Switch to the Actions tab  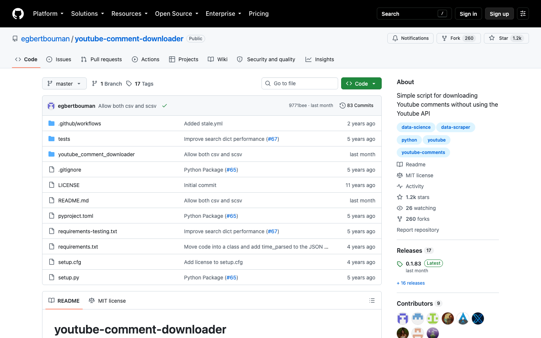point(146,59)
